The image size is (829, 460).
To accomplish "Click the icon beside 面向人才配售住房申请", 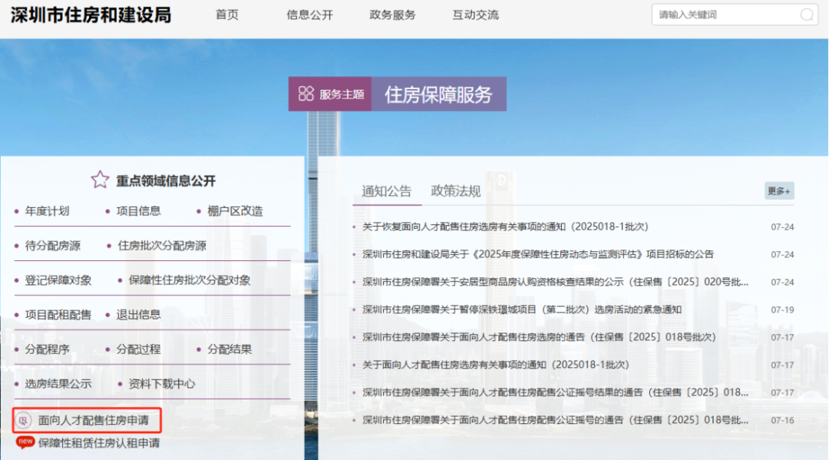I will tap(24, 420).
